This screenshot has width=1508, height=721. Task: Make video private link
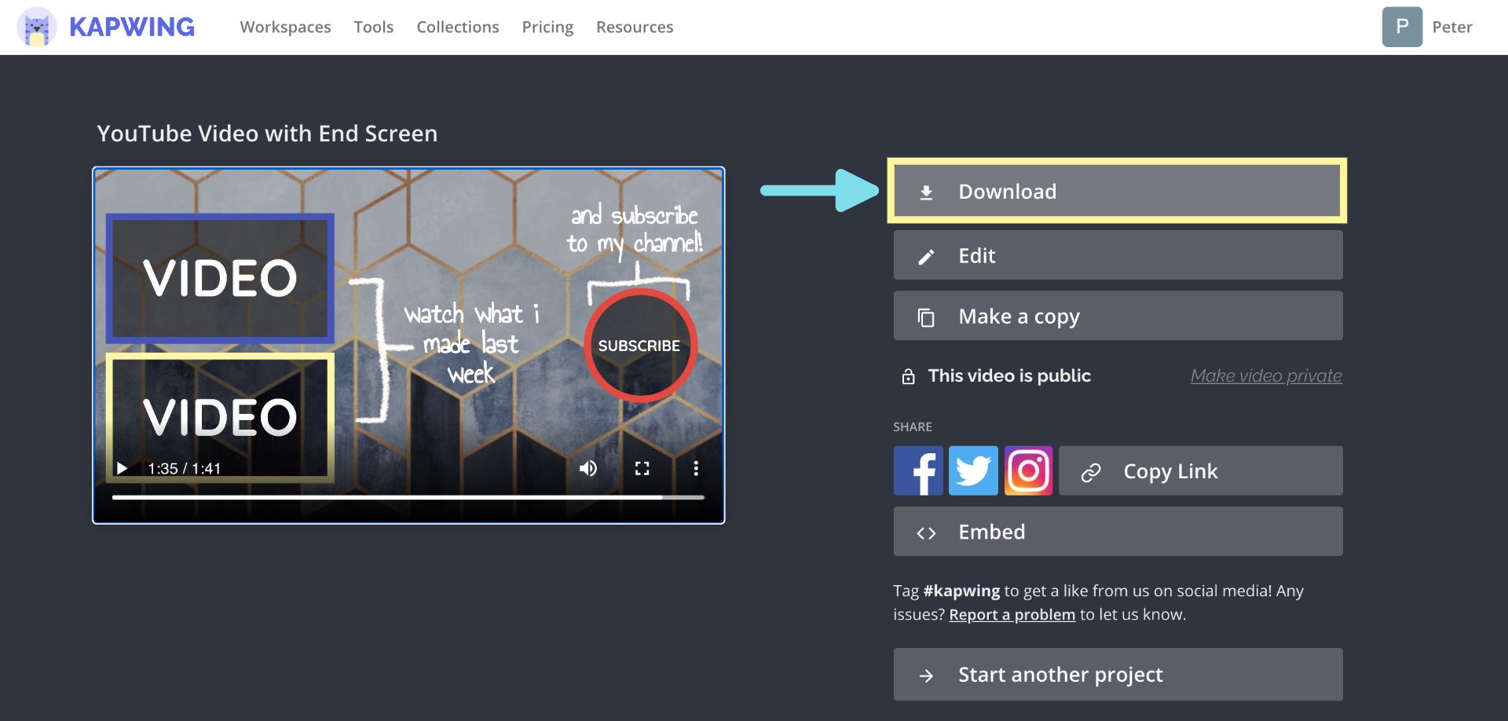(x=1265, y=376)
